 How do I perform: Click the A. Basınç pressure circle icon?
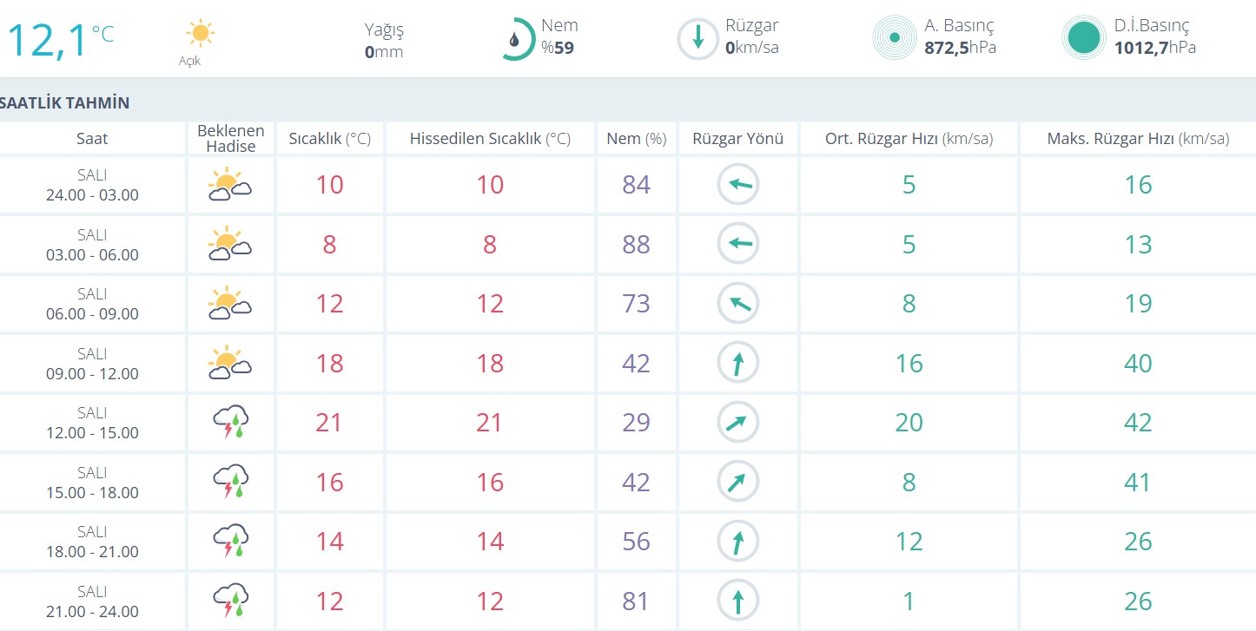click(894, 38)
